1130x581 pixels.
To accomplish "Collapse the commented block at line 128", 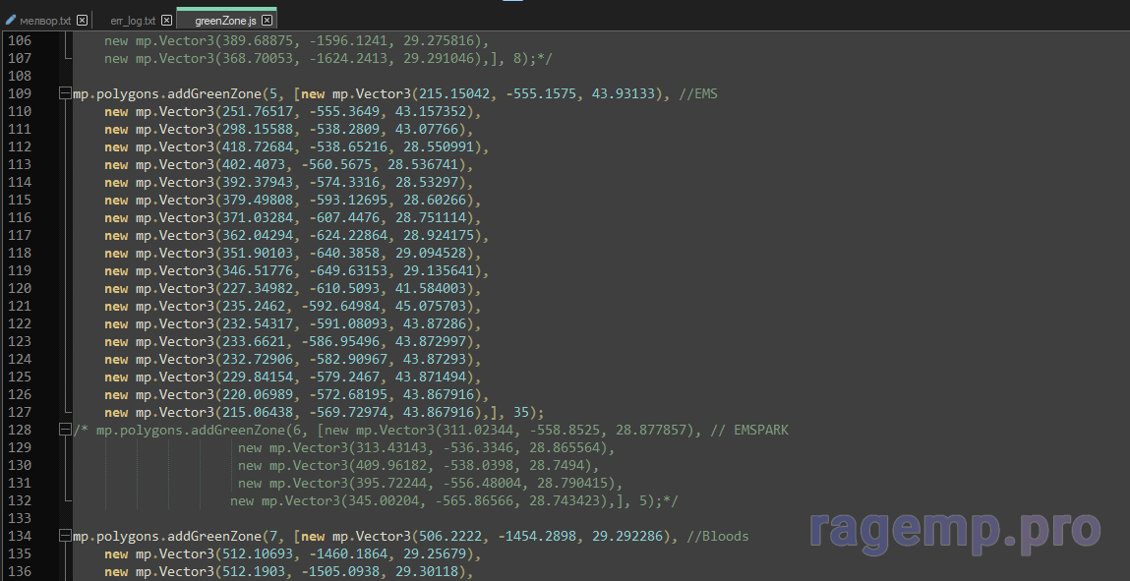I will pos(65,431).
